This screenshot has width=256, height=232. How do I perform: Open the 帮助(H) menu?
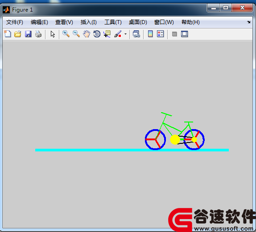[x=190, y=22]
